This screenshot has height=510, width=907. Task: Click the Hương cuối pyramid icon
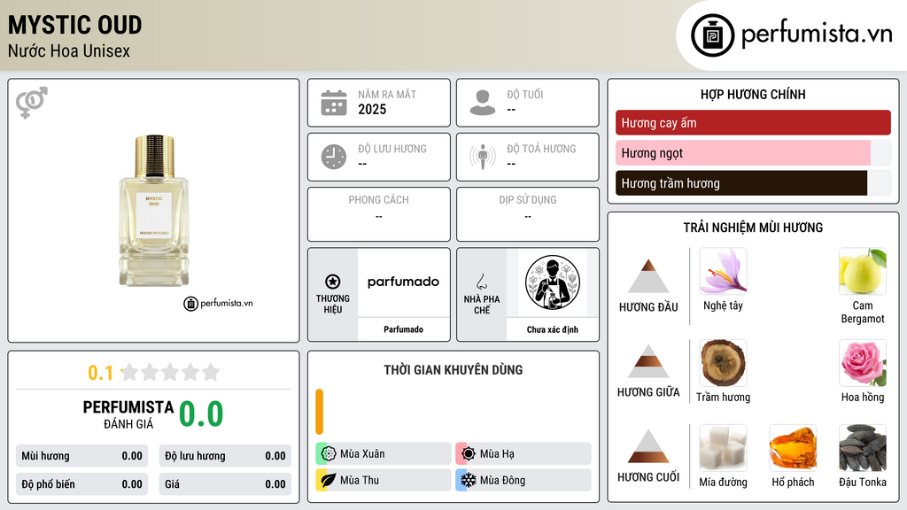click(648, 446)
